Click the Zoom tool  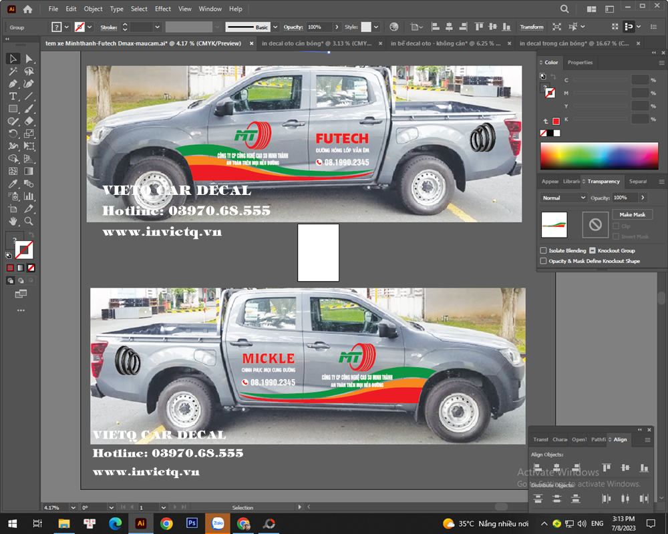pyautogui.click(x=29, y=221)
